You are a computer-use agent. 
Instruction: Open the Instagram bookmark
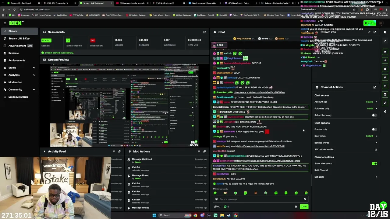point(24,15)
